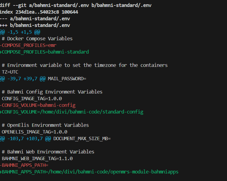Click the timezone environment variable comment line

(x=85, y=65)
